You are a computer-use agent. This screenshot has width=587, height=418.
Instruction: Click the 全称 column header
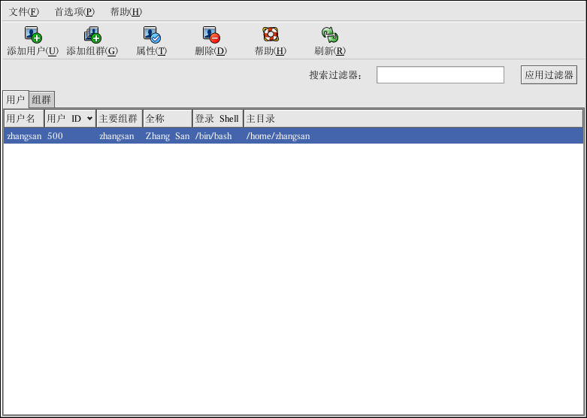point(167,119)
